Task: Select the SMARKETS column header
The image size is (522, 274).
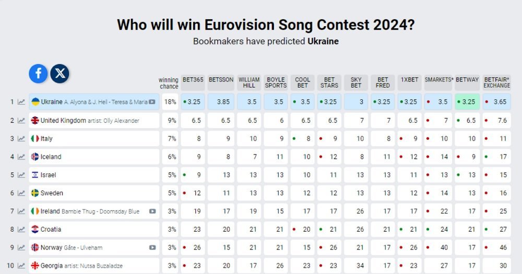Action: (x=438, y=82)
